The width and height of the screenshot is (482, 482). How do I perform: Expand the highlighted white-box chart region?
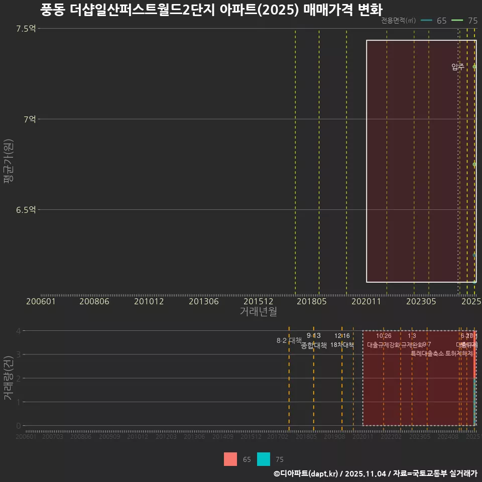click(421, 161)
